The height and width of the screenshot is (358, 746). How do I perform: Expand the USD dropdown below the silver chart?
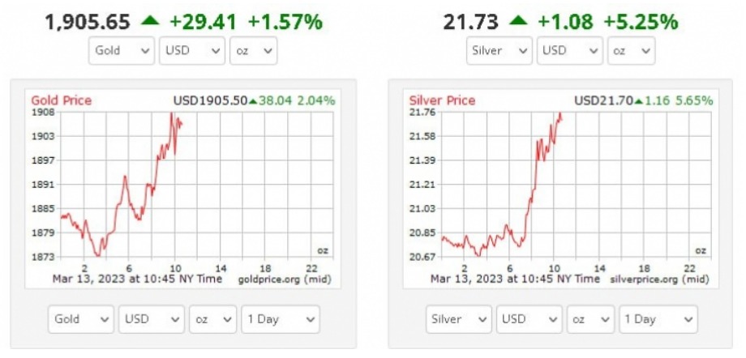(529, 319)
